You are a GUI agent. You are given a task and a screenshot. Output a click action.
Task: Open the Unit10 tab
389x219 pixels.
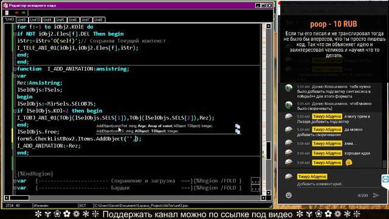pos(35,19)
